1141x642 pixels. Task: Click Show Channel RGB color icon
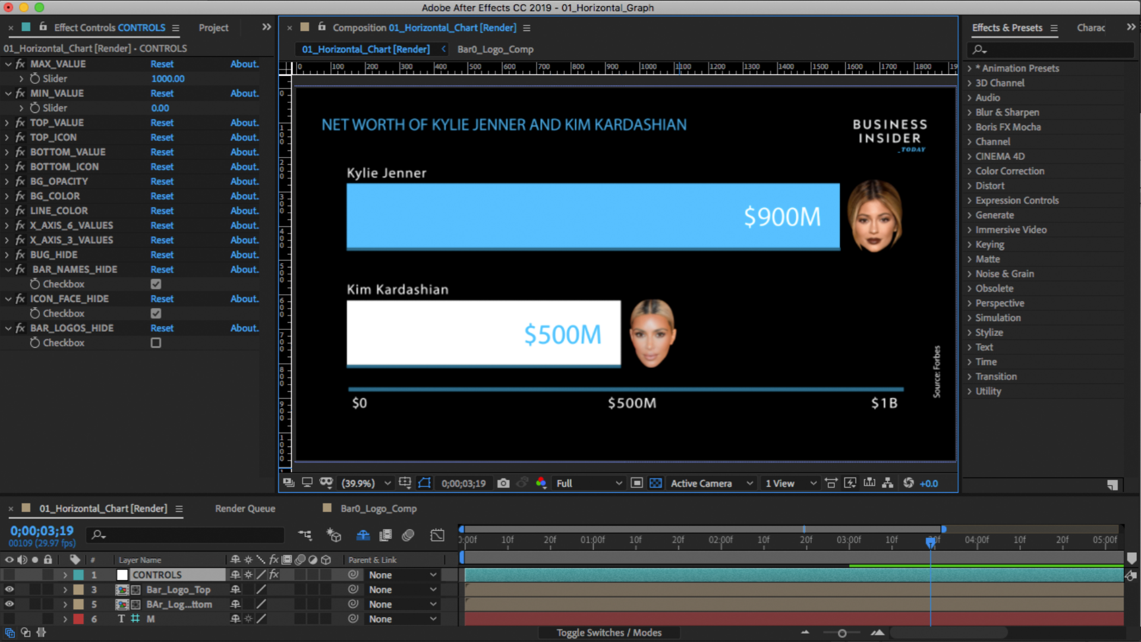[x=541, y=483]
